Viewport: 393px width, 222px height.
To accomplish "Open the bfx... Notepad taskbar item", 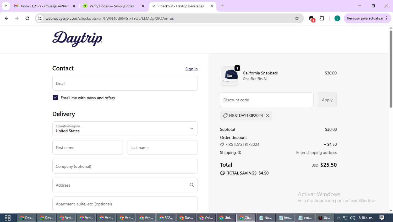I will click(x=286, y=218).
